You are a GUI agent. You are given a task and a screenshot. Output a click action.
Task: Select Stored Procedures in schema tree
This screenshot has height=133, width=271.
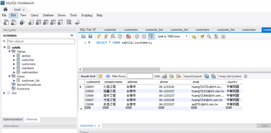(29, 85)
